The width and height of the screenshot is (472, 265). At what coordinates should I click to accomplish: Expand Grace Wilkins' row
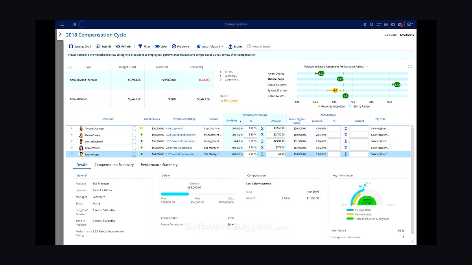(72, 148)
